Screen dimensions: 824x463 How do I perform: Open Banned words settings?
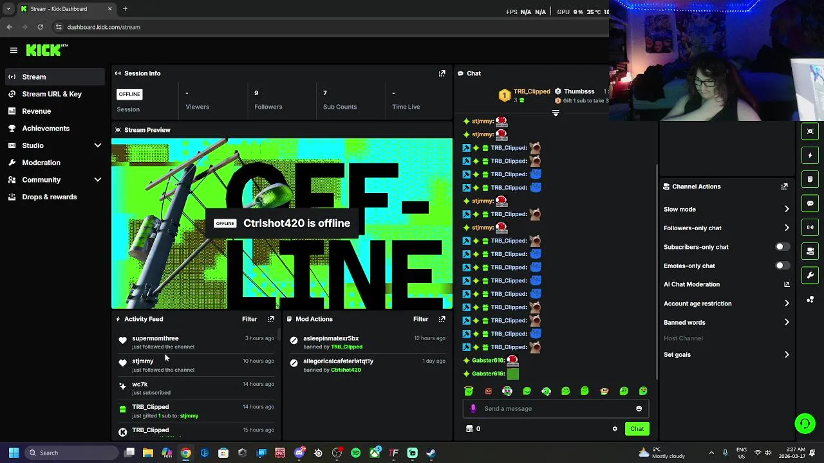[726, 322]
